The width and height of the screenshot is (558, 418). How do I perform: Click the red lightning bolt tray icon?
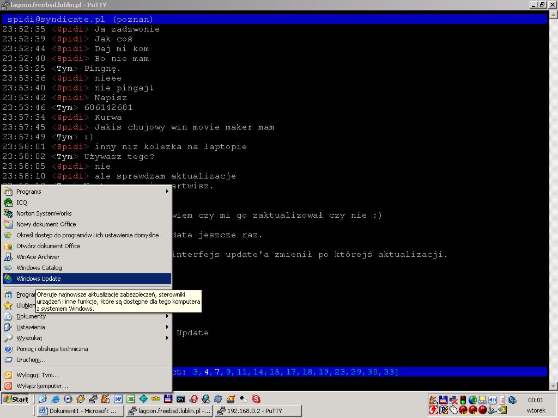[433, 409]
